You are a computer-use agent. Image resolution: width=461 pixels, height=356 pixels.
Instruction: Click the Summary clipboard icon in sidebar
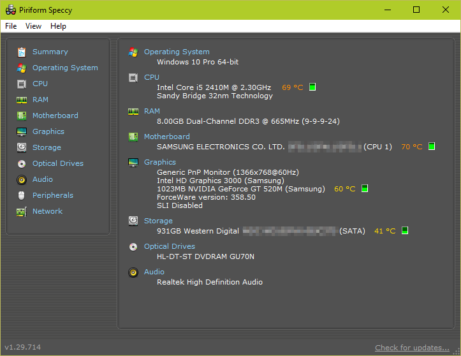[22, 52]
